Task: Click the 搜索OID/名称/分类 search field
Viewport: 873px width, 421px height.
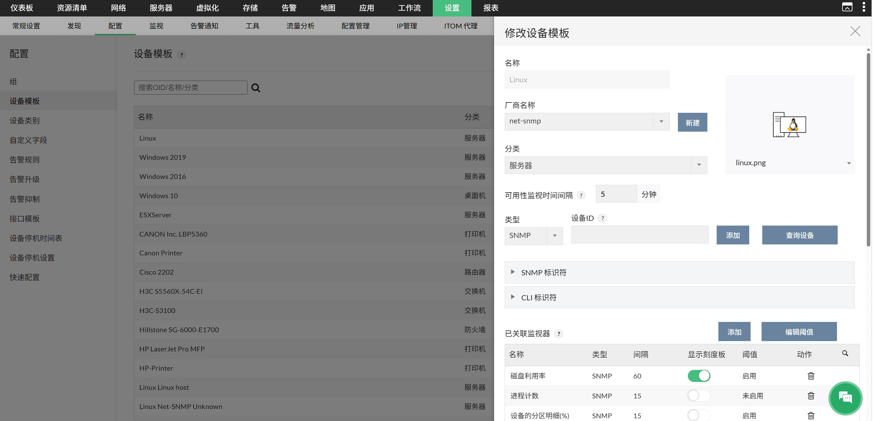Action: pos(191,87)
